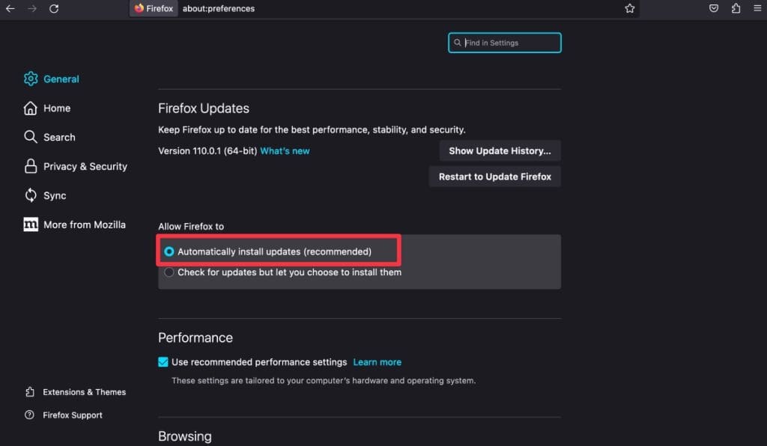This screenshot has width=767, height=446.
Task: Click the General gear icon
Action: tap(31, 79)
